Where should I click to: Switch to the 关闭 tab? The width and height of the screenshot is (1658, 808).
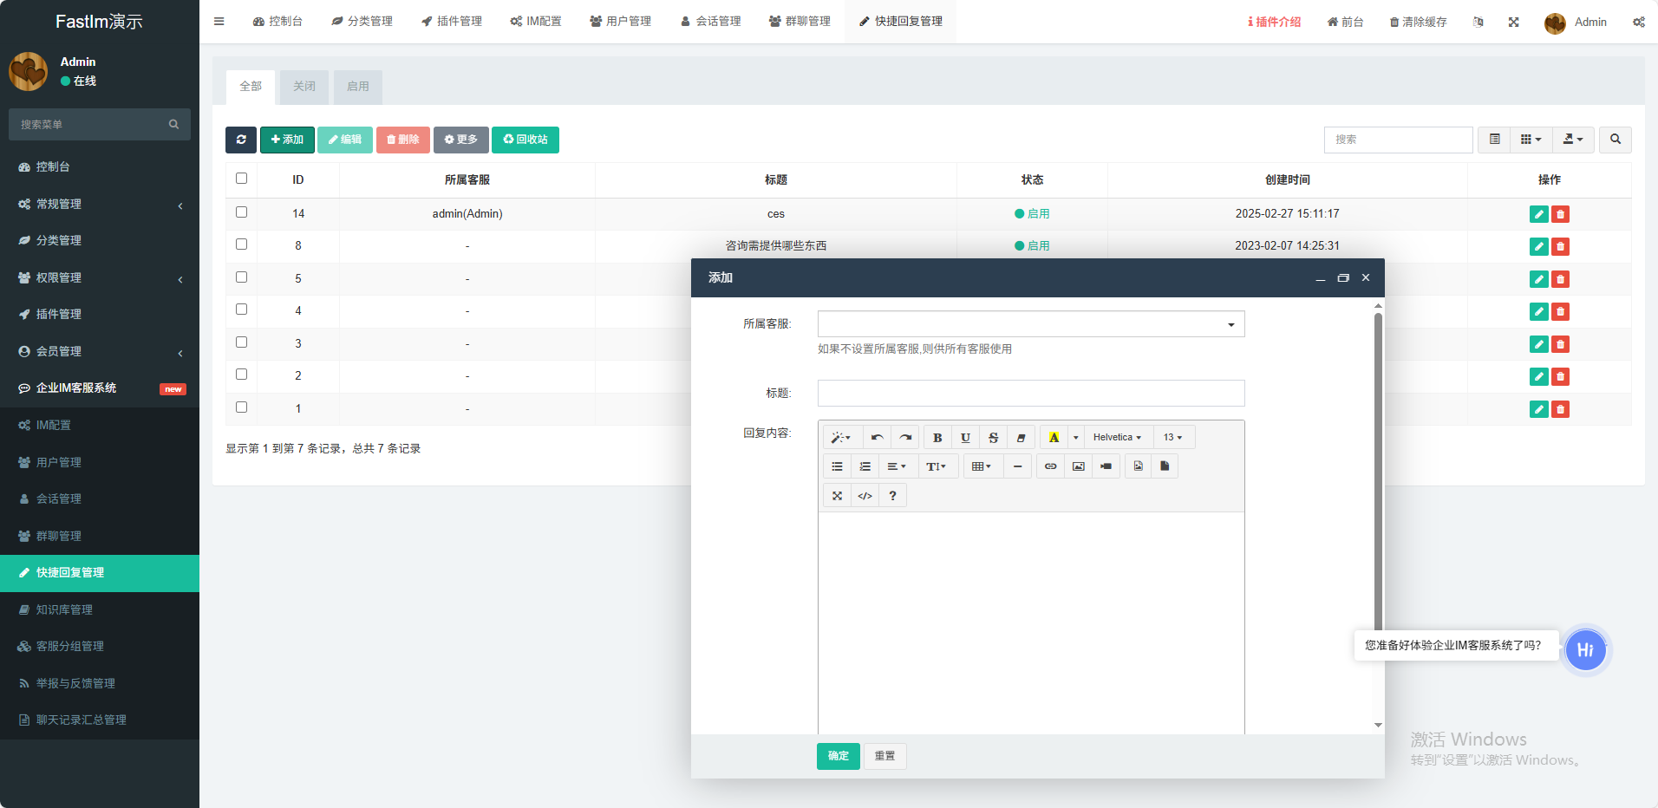(304, 87)
